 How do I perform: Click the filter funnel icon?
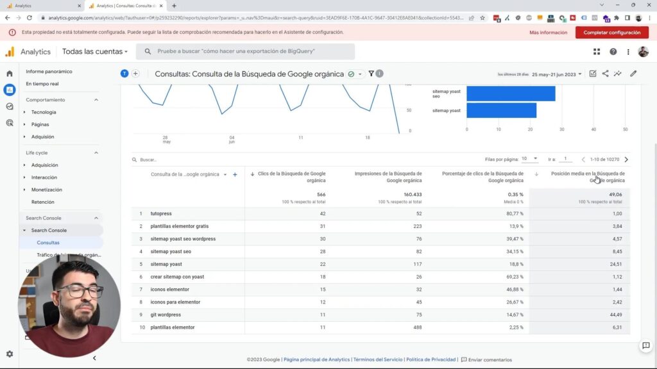click(371, 74)
